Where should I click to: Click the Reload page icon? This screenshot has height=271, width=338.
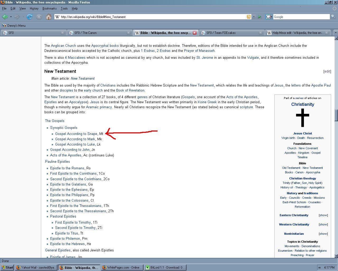[x=30, y=17]
